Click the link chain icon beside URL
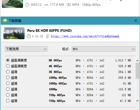This screenshot has height=110, width=140. [47, 36]
